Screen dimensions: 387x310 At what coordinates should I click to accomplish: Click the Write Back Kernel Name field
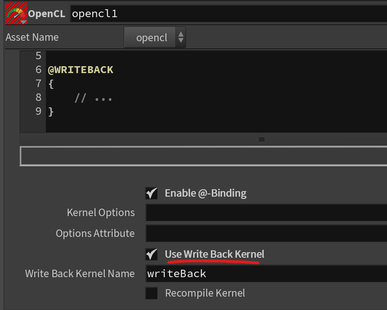266,273
